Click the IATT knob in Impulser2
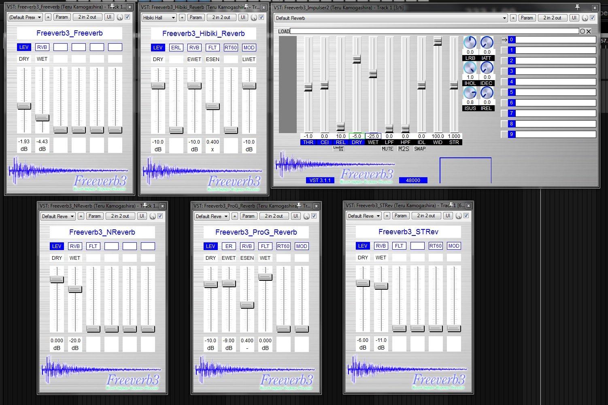 coord(487,42)
